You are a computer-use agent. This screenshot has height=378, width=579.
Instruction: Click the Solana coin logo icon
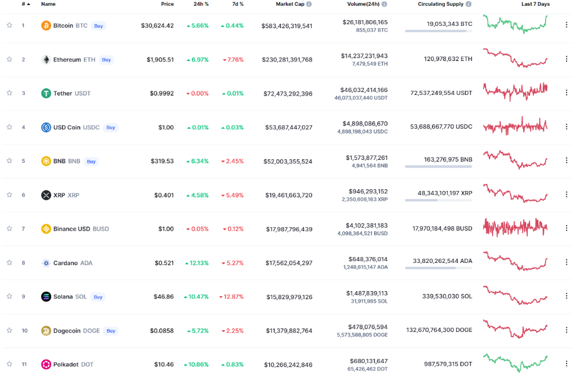(46, 297)
